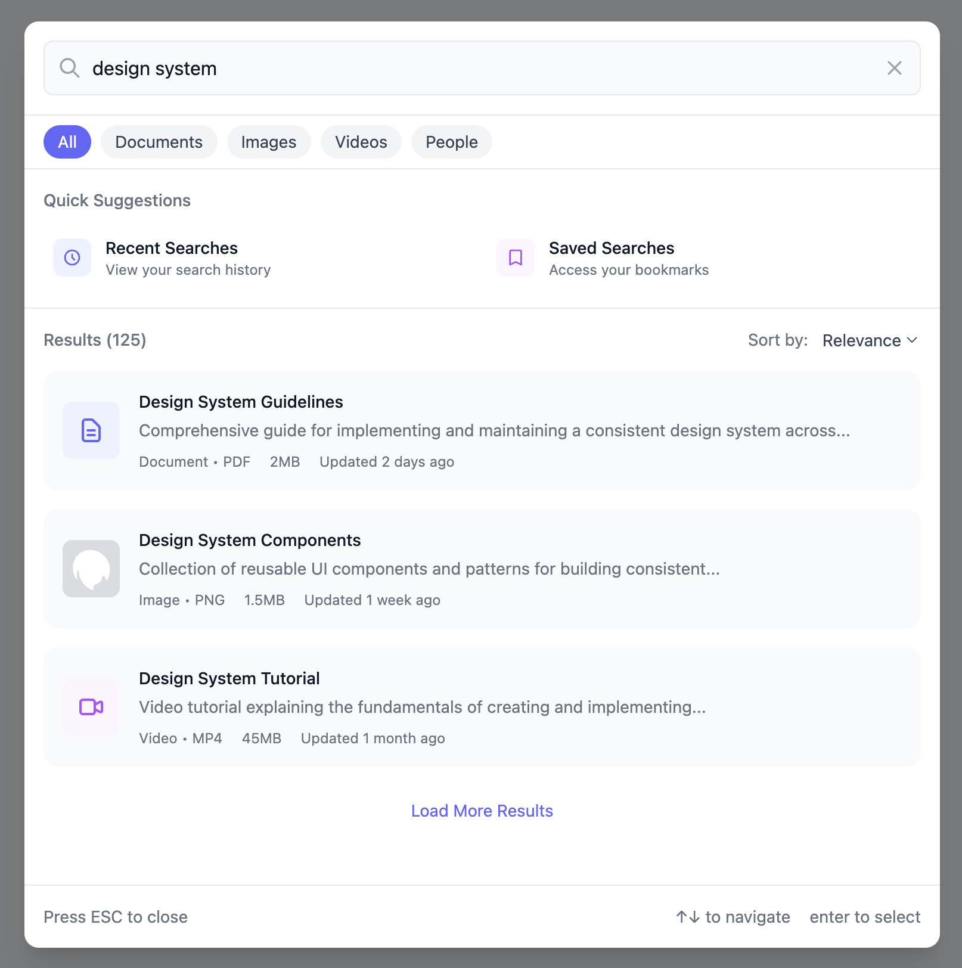Image resolution: width=962 pixels, height=968 pixels.
Task: Show only Videos results
Action: point(361,142)
